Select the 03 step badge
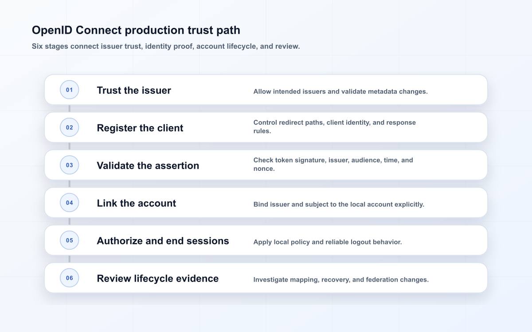Image resolution: width=532 pixels, height=332 pixels. (x=70, y=165)
